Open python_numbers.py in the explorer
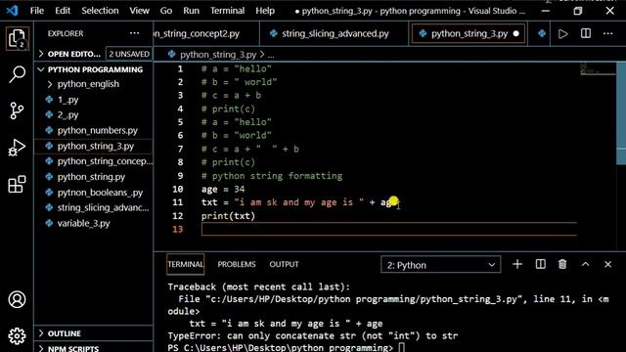This screenshot has height=352, width=626. (97, 130)
